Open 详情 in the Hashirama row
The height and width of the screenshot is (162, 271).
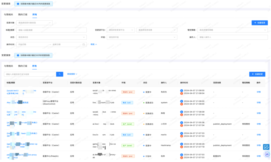point(258,145)
